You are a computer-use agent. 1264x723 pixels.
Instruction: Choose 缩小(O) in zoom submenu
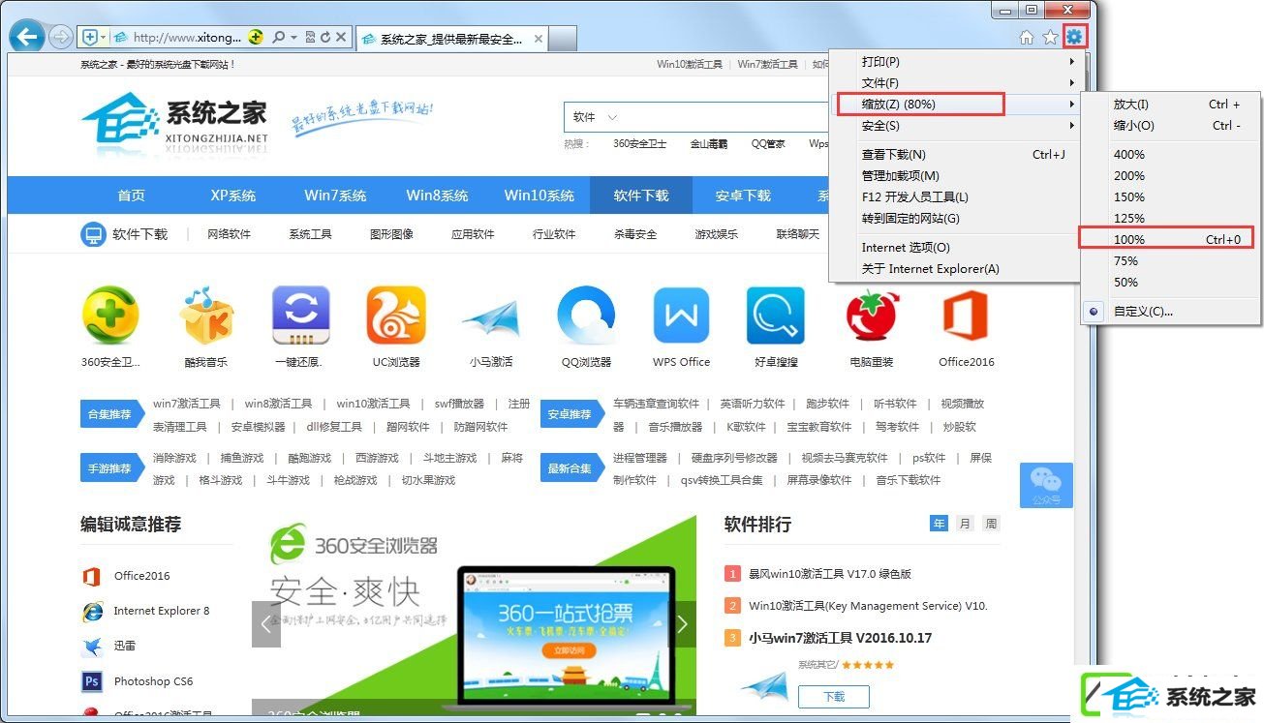point(1171,126)
